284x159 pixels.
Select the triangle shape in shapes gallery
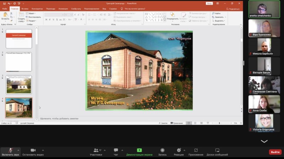pyautogui.click(x=146, y=17)
